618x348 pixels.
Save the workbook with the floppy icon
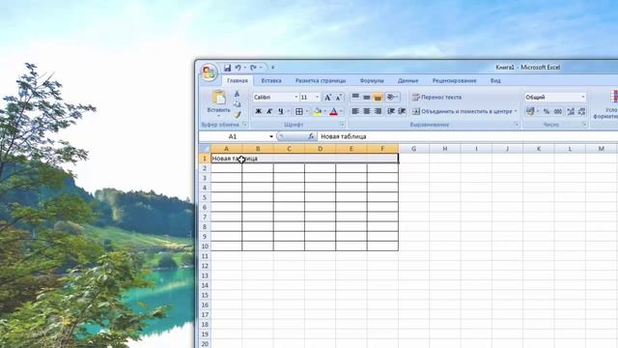click(x=228, y=68)
